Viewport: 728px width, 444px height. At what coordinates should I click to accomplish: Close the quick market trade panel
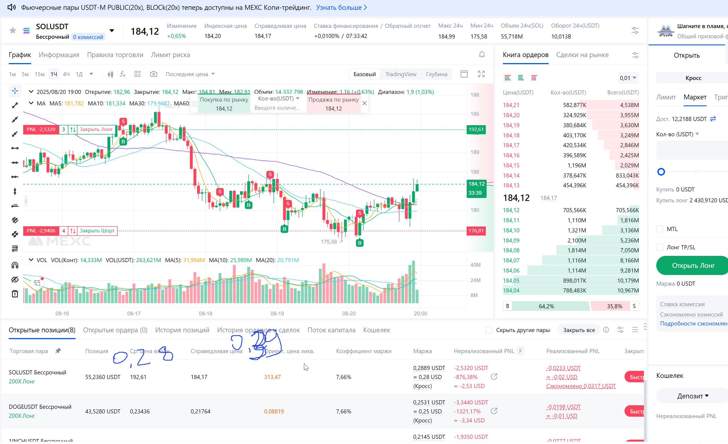tap(364, 103)
